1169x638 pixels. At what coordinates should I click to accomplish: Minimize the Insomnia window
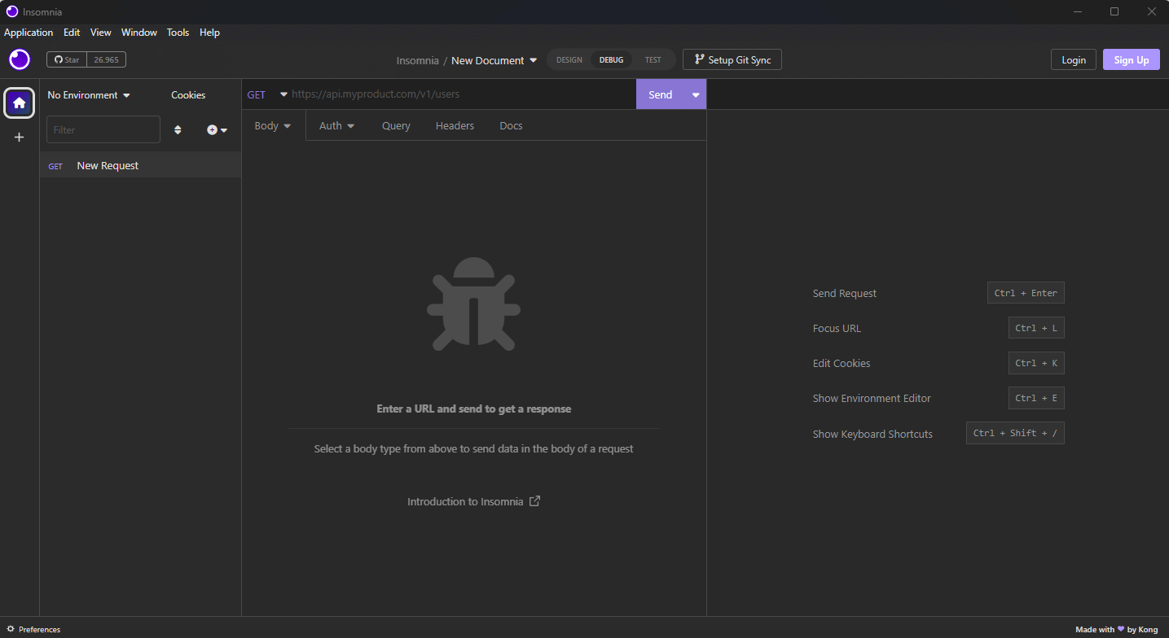(x=1078, y=11)
